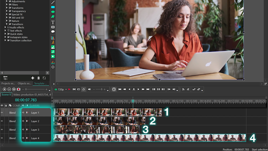The image size is (268, 151).
Task: Expand the Audio effects tree node
Action: click(x=5, y=27)
